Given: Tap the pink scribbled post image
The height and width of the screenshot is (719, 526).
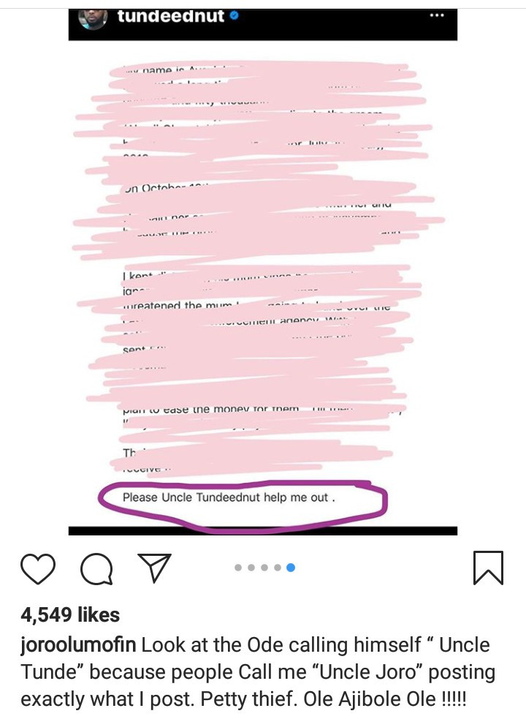Looking at the screenshot, I should pos(262,283).
